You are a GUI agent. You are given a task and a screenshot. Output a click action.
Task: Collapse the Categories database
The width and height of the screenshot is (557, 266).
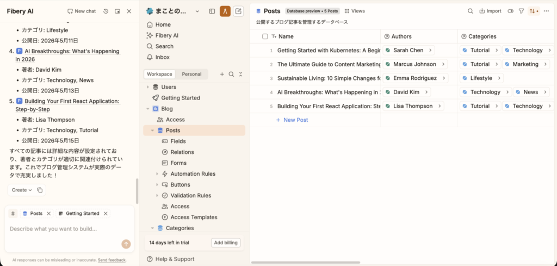click(x=152, y=228)
